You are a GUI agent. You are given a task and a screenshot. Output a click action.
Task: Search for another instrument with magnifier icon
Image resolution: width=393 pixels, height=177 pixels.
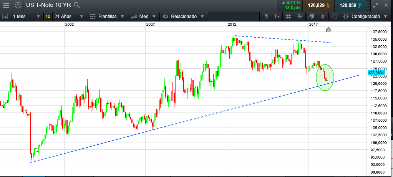tap(77, 5)
